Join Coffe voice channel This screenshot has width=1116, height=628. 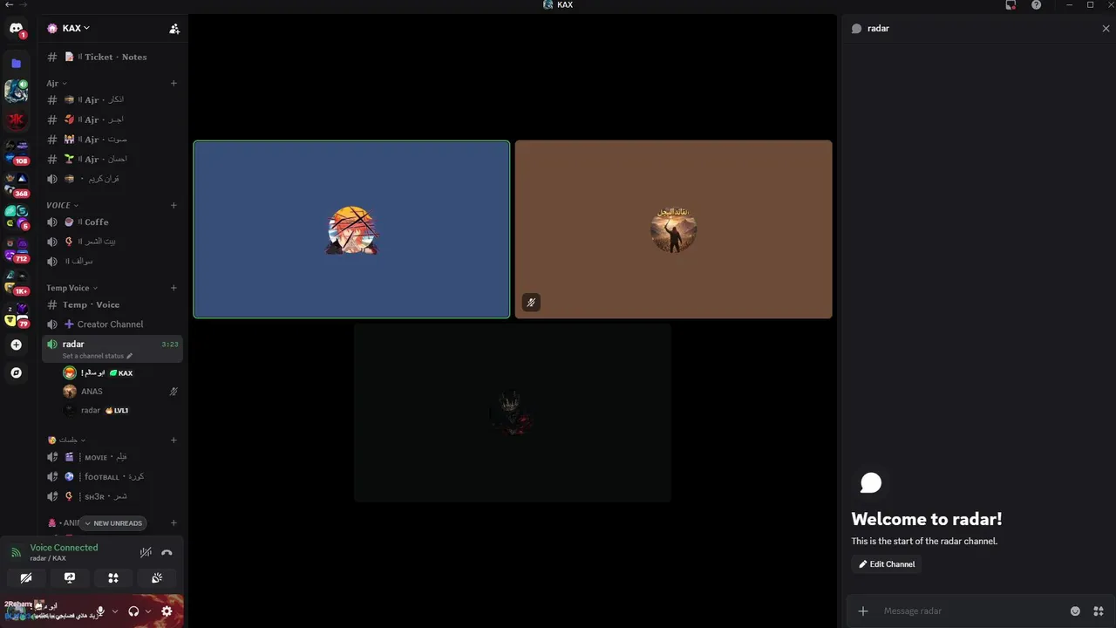coord(112,222)
